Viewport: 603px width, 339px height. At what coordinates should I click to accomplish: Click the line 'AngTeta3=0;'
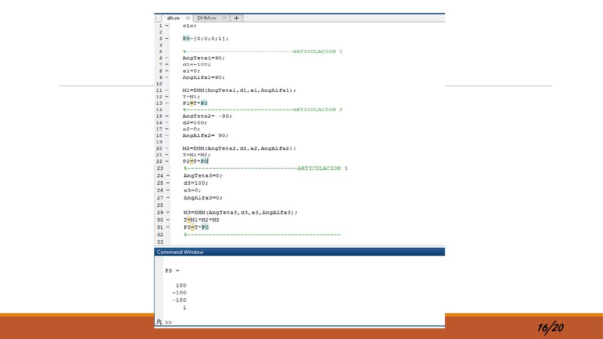point(203,175)
